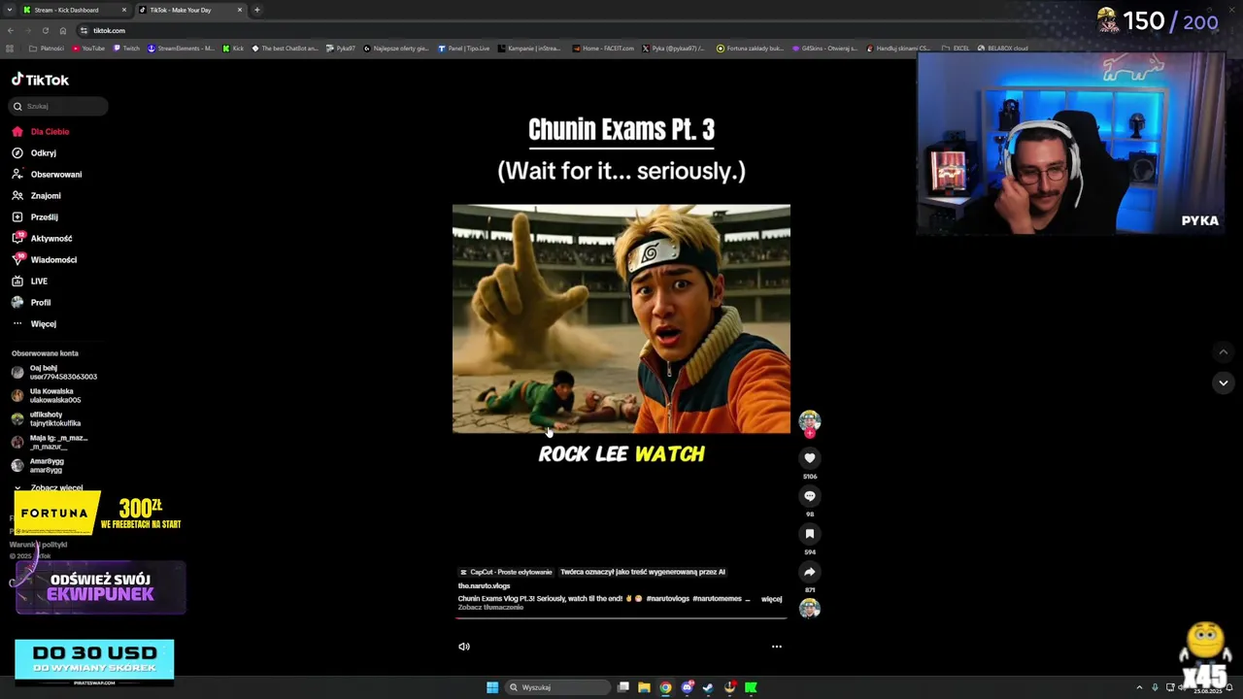Open the 'Home - FACEIT.com' bookmark
The width and height of the screenshot is (1243, 699).
point(604,49)
